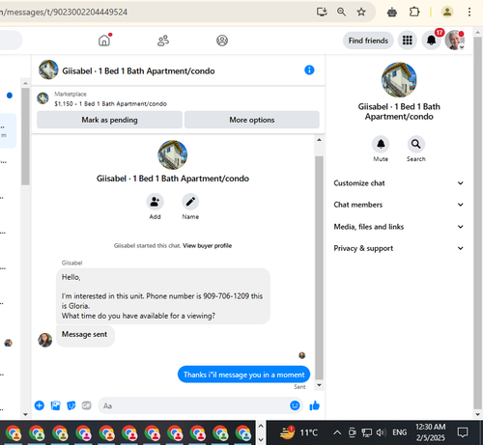Show hidden system tray icons chevron
This screenshot has height=445, width=483.
(x=337, y=432)
